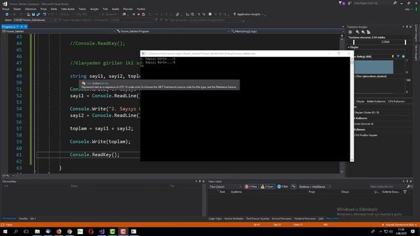The image size is (420, 236).
Task: Click the Açıklama column header in error list
Action: (x=236, y=192)
